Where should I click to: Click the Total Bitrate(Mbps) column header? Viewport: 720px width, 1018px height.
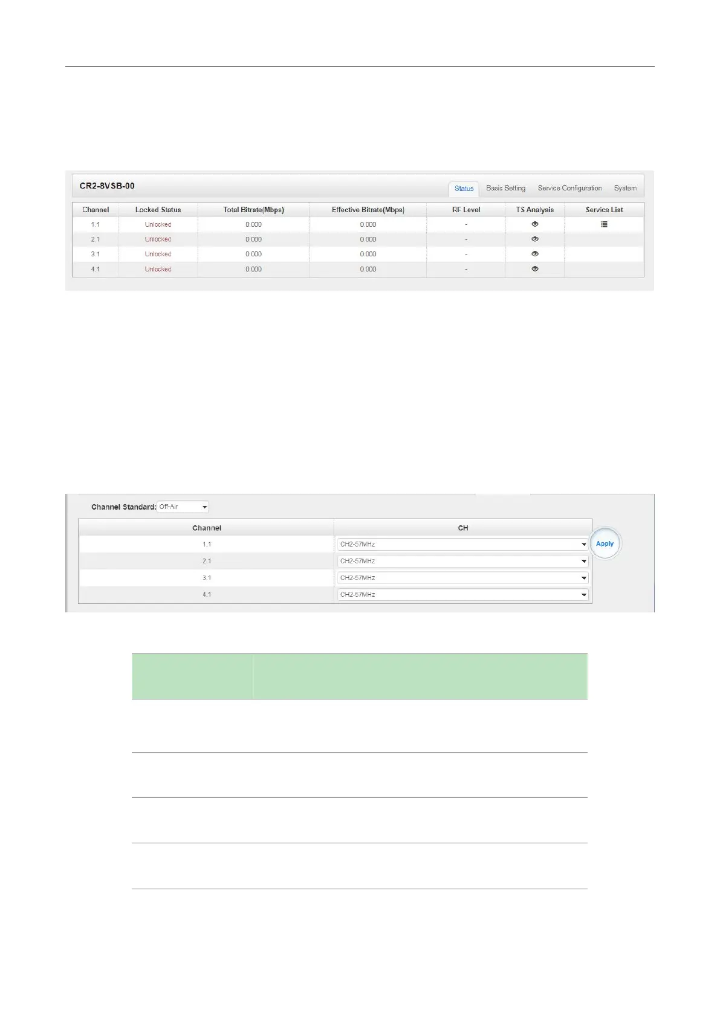tap(253, 210)
